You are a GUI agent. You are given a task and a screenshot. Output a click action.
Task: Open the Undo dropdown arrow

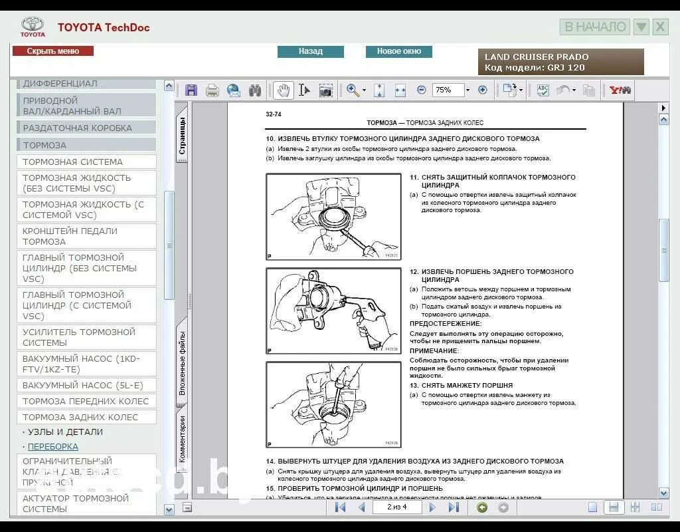tap(574, 90)
